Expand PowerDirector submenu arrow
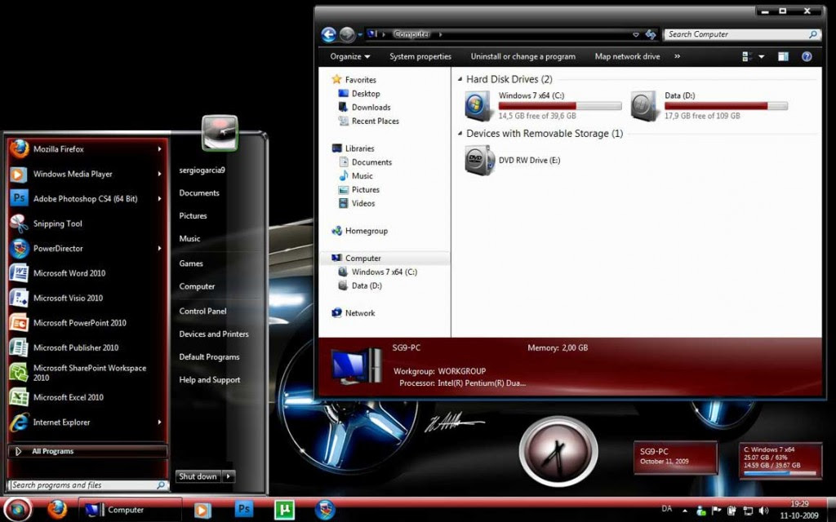Viewport: 836px width, 522px height. [159, 248]
